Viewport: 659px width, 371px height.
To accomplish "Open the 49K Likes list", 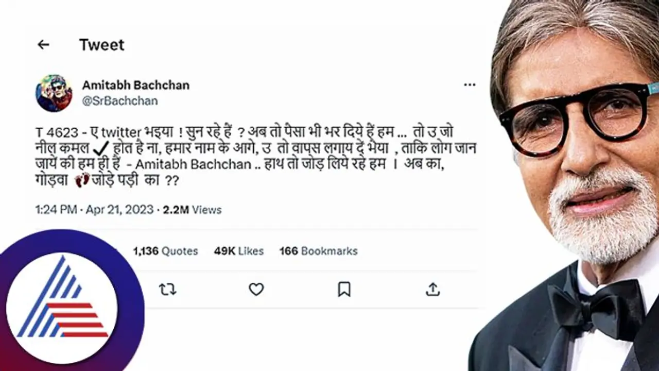I will pos(239,251).
